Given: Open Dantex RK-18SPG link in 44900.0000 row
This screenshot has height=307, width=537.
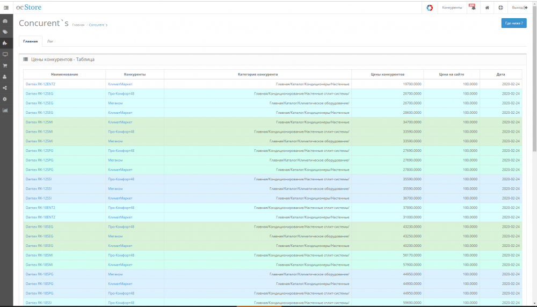Looking at the screenshot, I should [39, 284].
